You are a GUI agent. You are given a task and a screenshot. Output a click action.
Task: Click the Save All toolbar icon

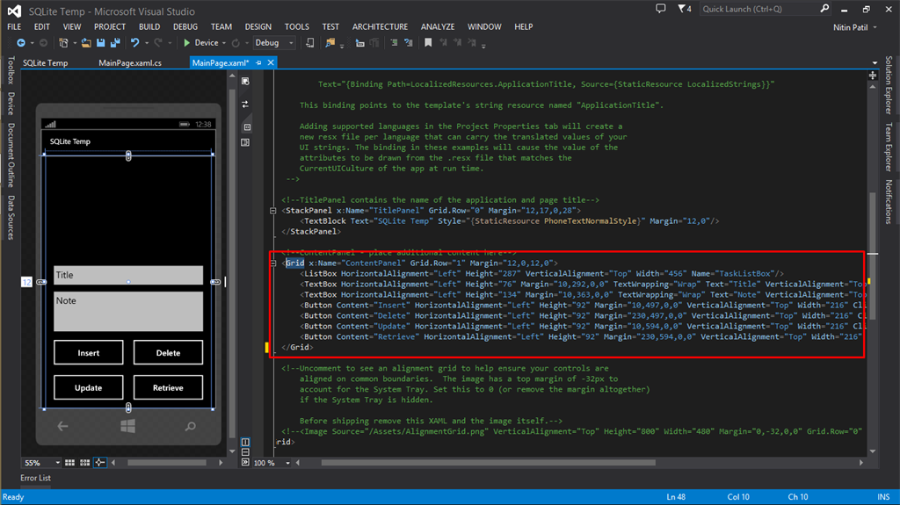click(x=115, y=42)
